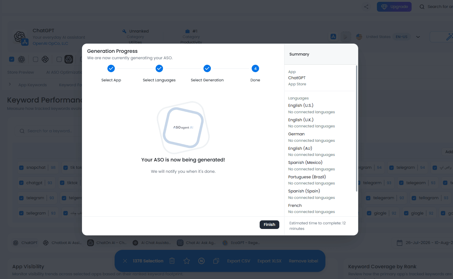Image resolution: width=453 pixels, height=279 pixels.
Task: Click Export XLSX
Action: coord(269,261)
